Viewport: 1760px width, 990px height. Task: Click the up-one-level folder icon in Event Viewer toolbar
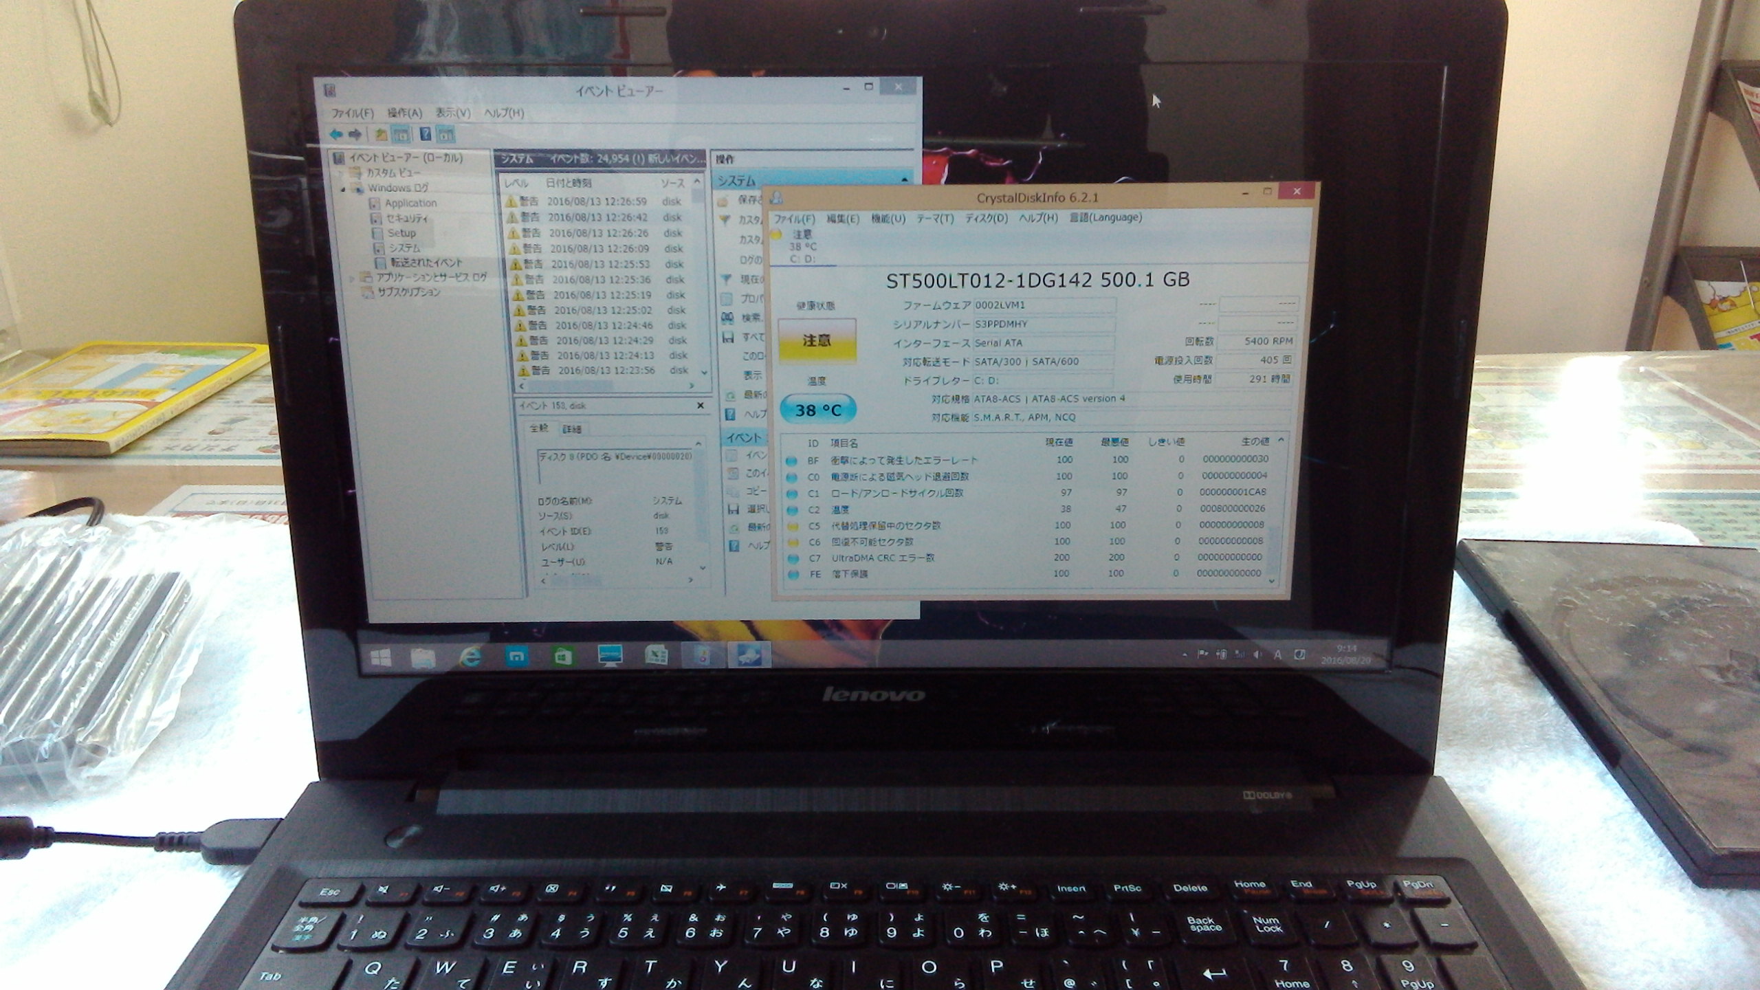[x=380, y=134]
